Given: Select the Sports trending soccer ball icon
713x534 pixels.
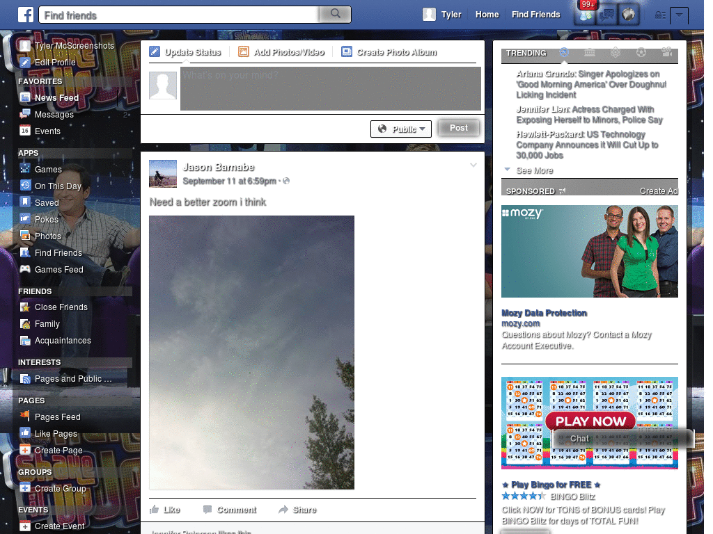Looking at the screenshot, I should tap(641, 52).
